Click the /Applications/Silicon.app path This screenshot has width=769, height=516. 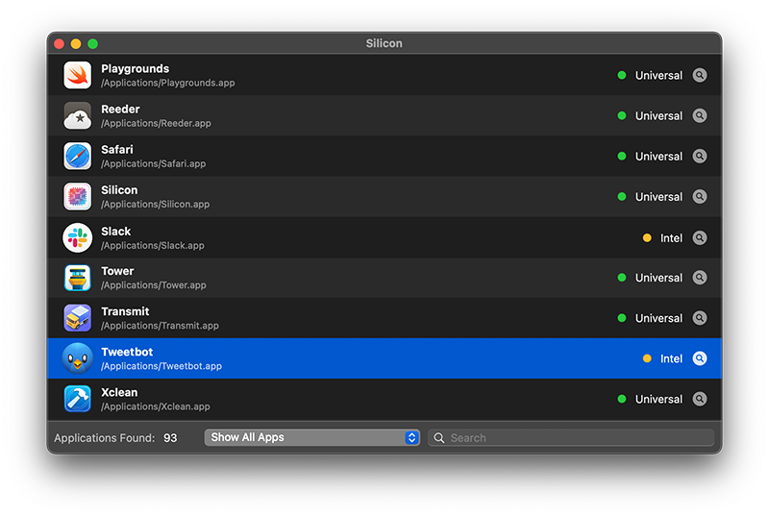pos(155,205)
